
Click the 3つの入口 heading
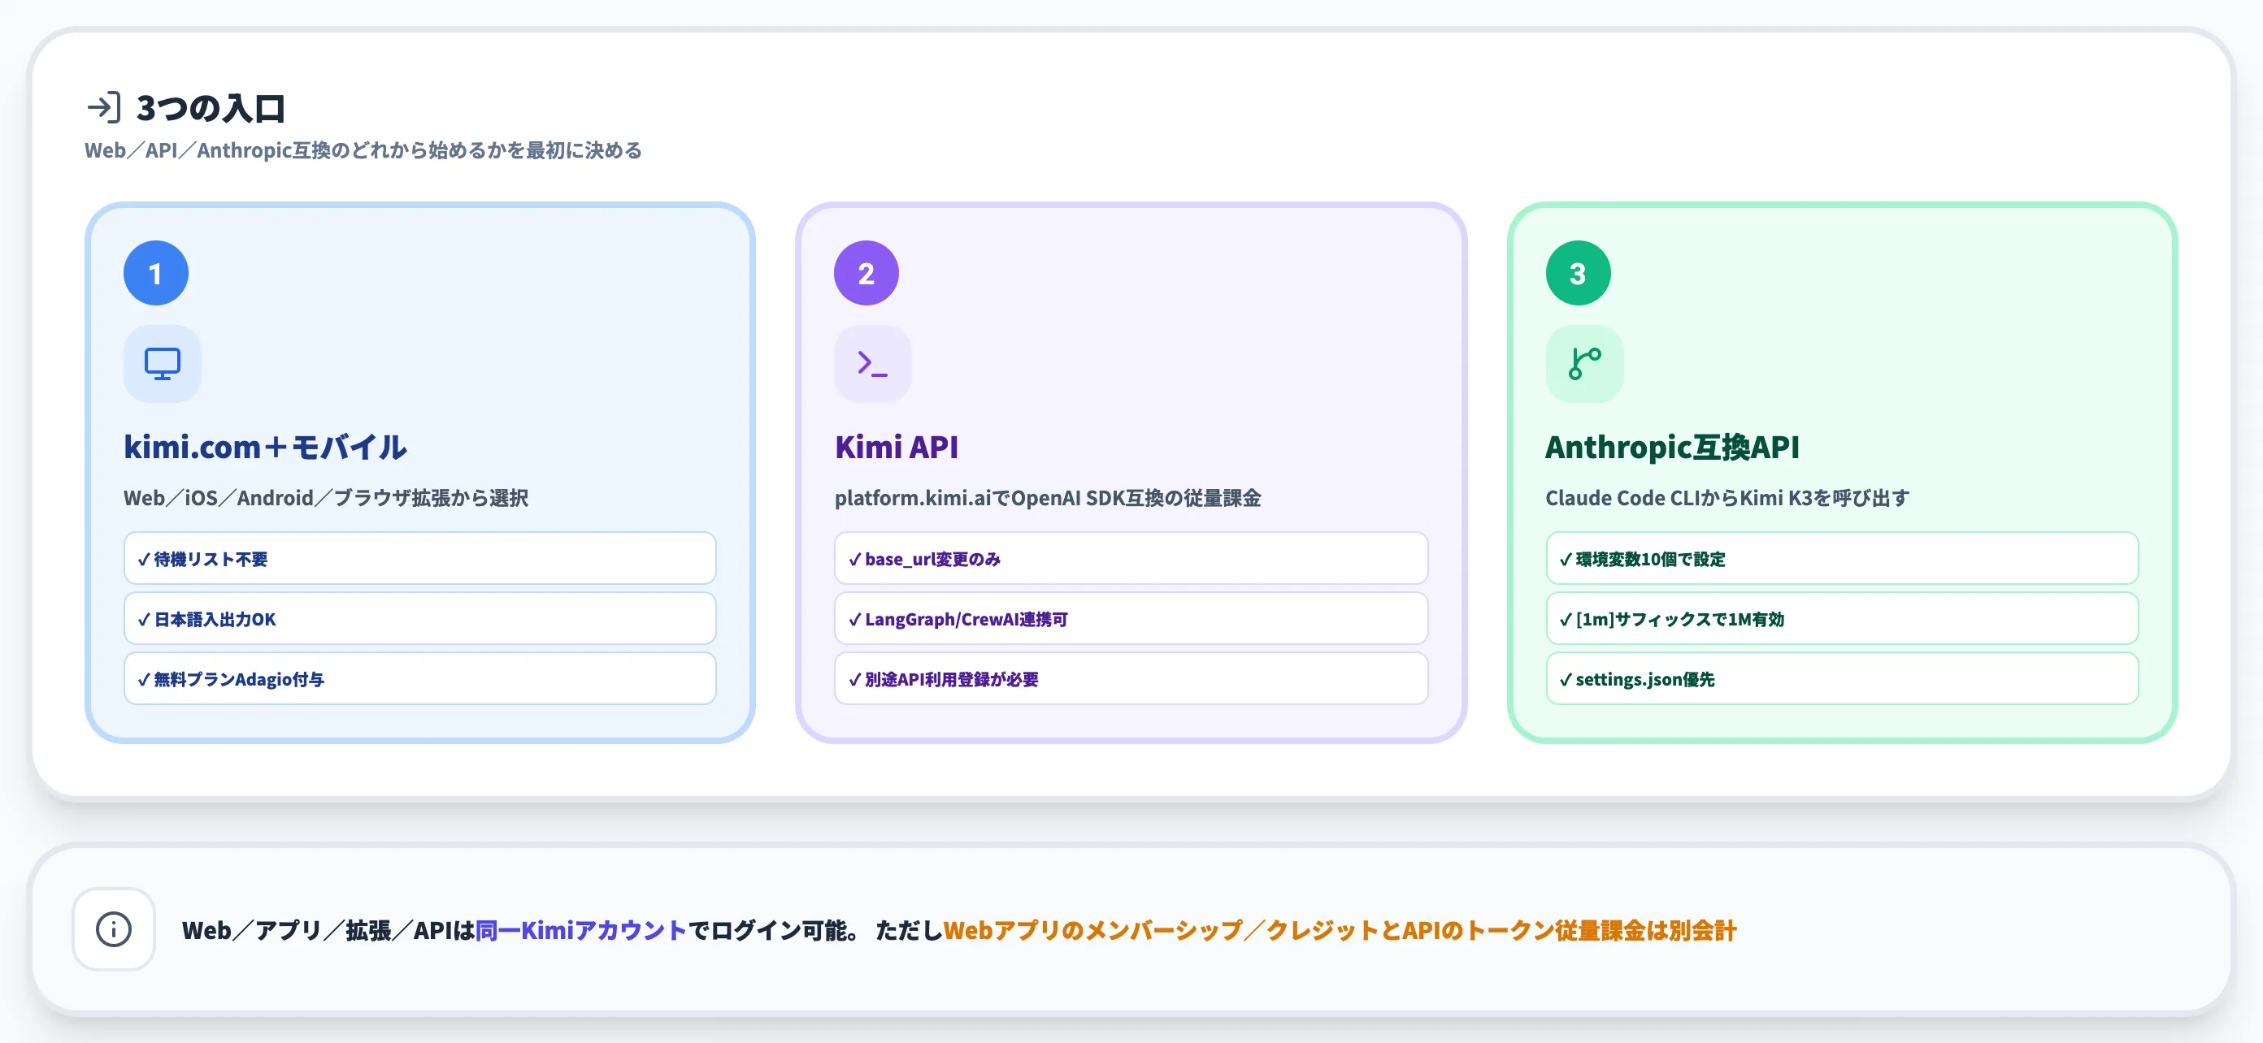(x=211, y=108)
